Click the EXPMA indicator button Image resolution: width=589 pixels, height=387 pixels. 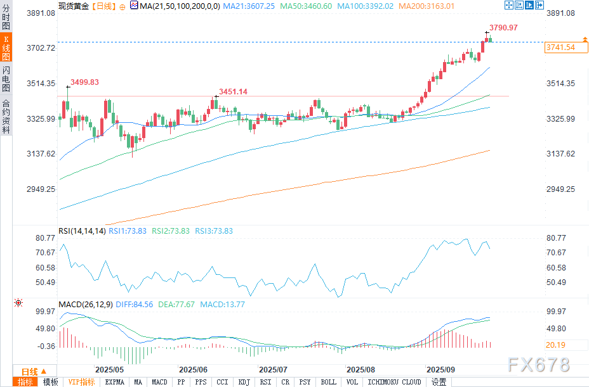(115, 382)
